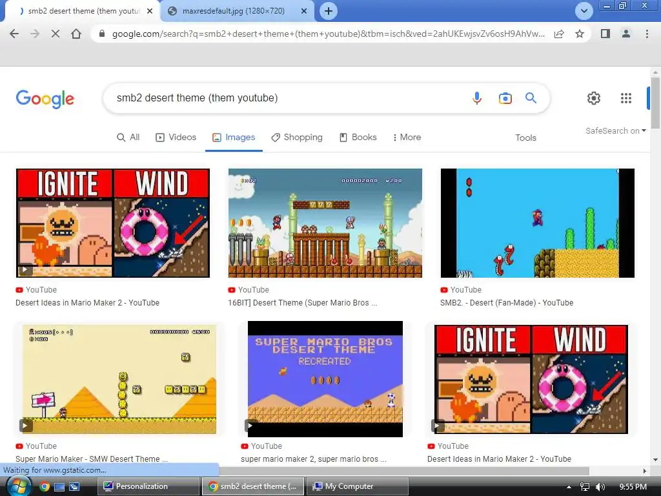Open SMB2. - Desert (Fan-Made) link
This screenshot has width=661, height=496.
[x=507, y=302]
